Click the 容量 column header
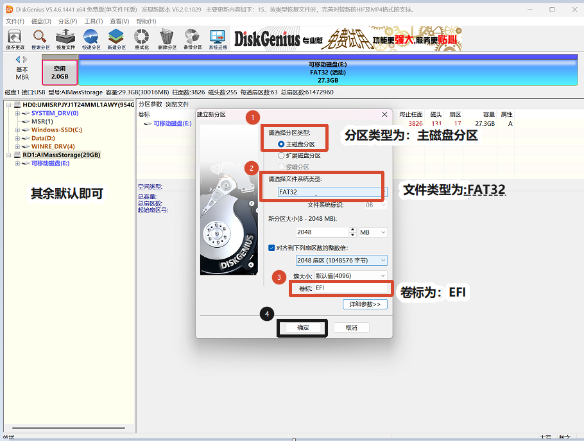 488,114
